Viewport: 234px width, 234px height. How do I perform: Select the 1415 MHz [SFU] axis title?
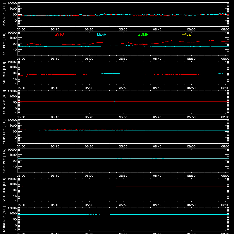tap(4, 102)
